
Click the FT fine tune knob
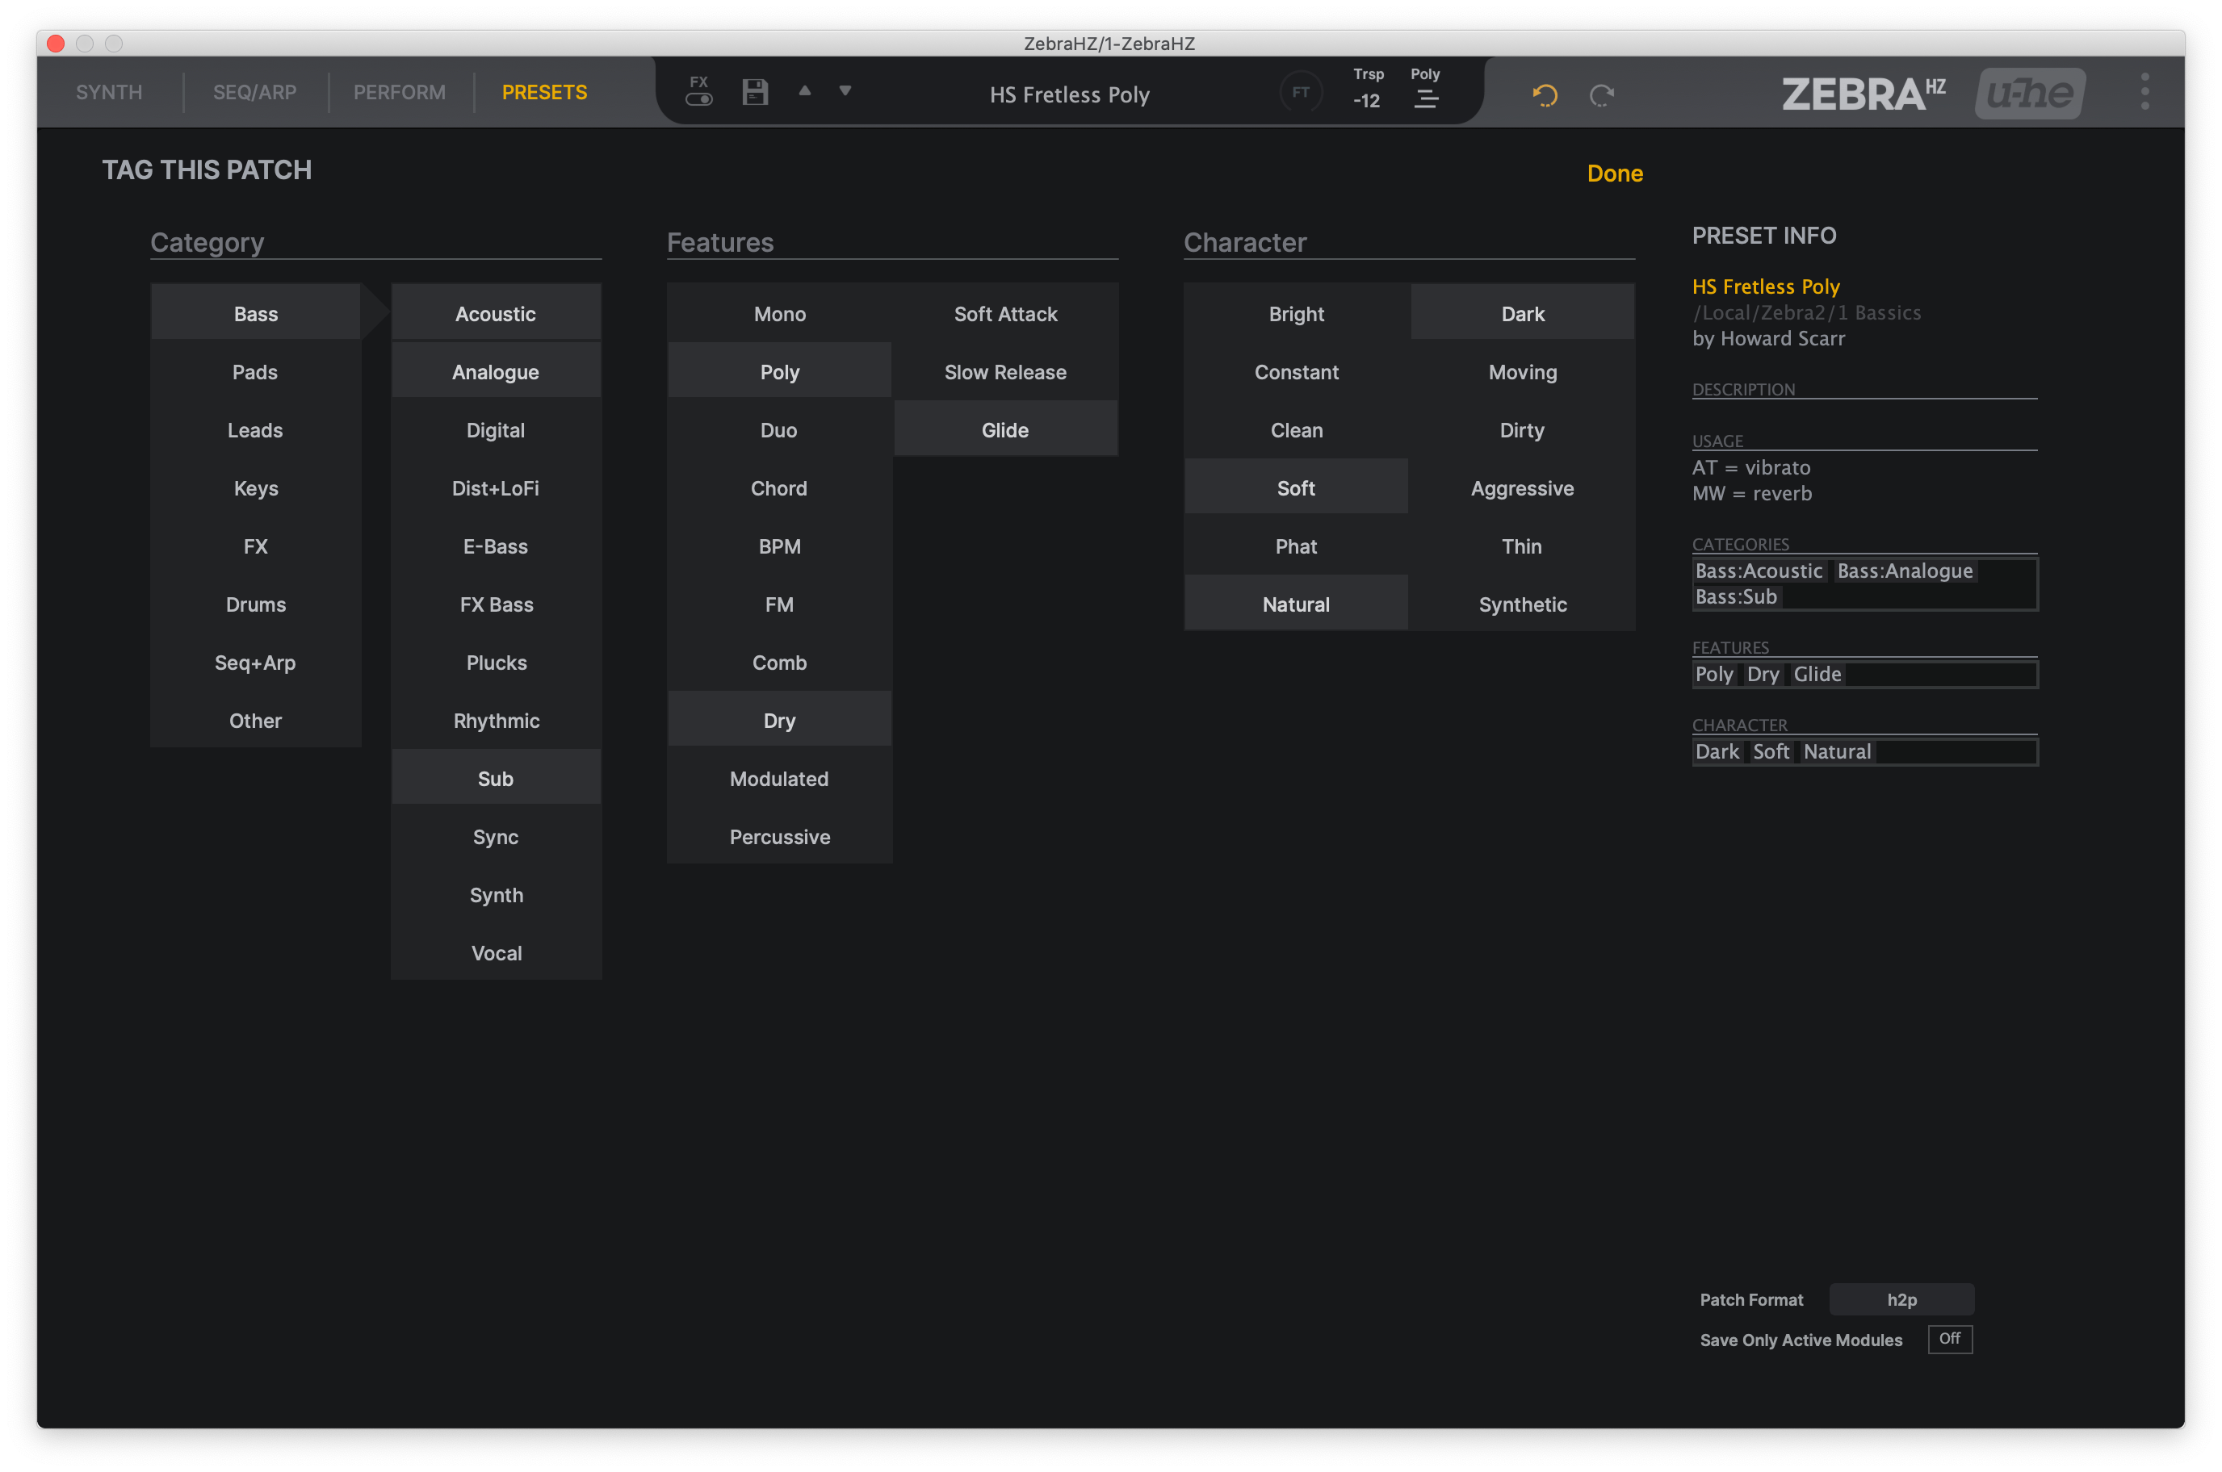pos(1301,92)
